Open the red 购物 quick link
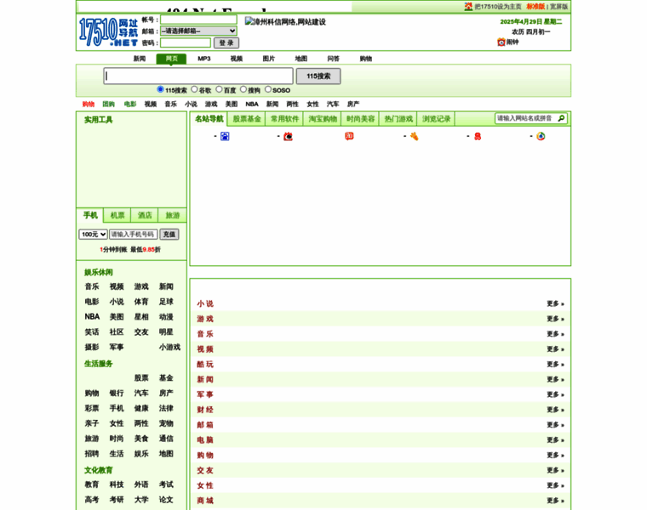647x510 pixels. 89,104
